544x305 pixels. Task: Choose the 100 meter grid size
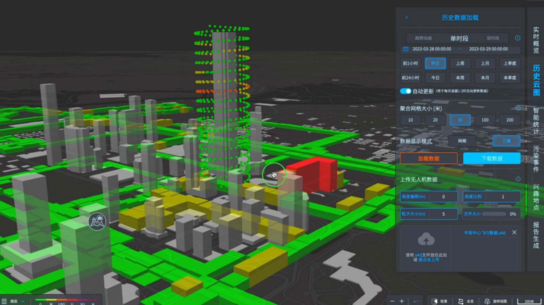pos(485,120)
